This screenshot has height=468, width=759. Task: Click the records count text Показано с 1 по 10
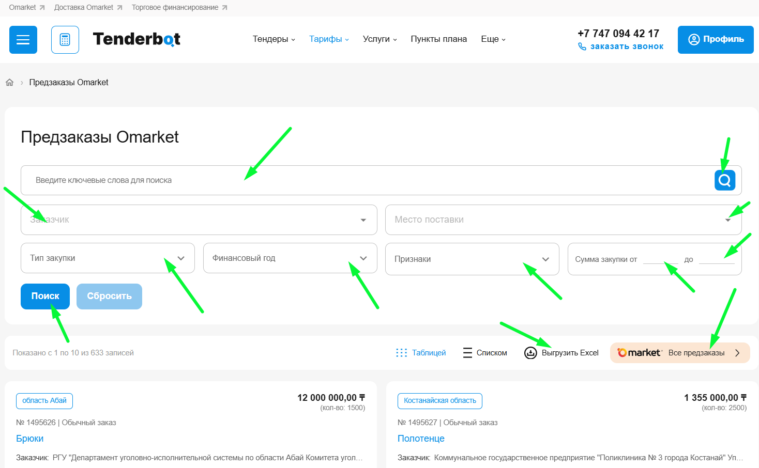73,353
